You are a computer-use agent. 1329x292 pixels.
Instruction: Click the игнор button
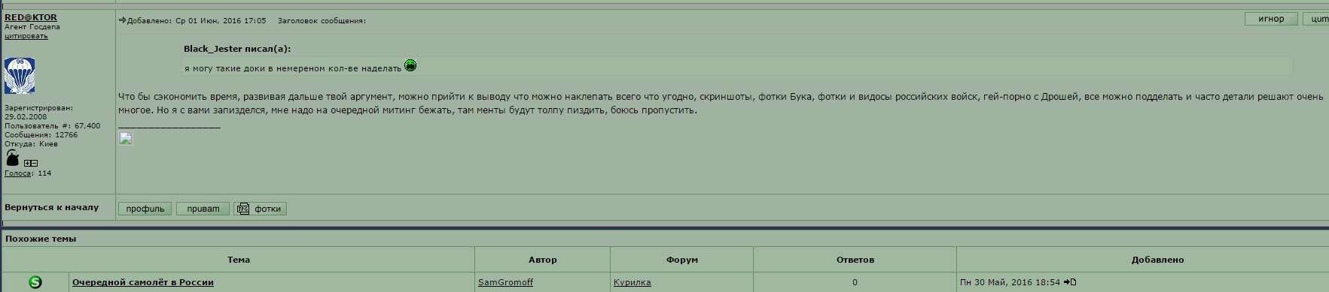(x=1271, y=19)
